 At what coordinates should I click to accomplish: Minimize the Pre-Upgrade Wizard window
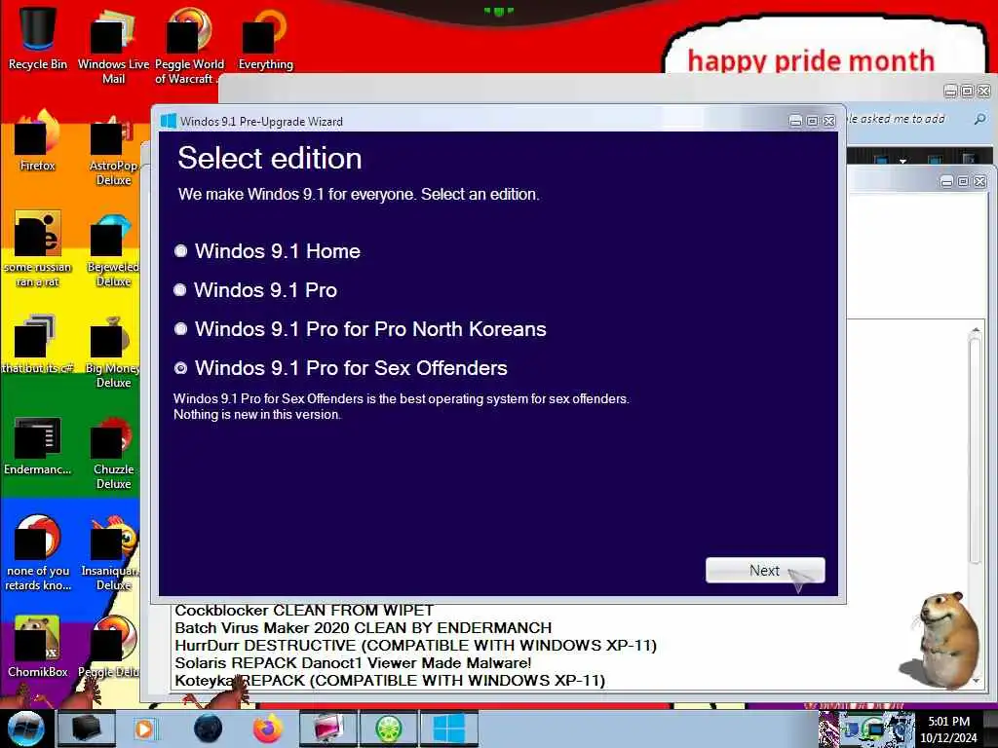795,121
